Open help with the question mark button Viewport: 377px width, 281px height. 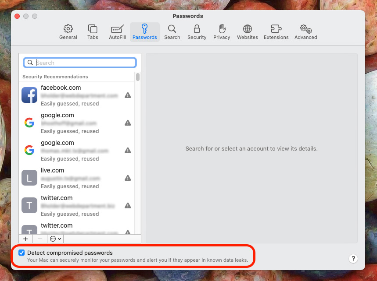pos(353,259)
